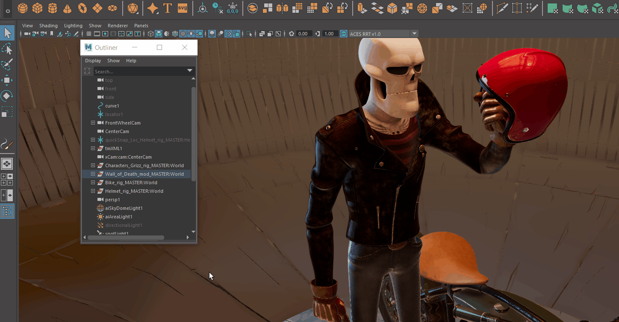Open the Outliner from the sidebar
The width and height of the screenshot is (619, 322).
click(x=7, y=211)
